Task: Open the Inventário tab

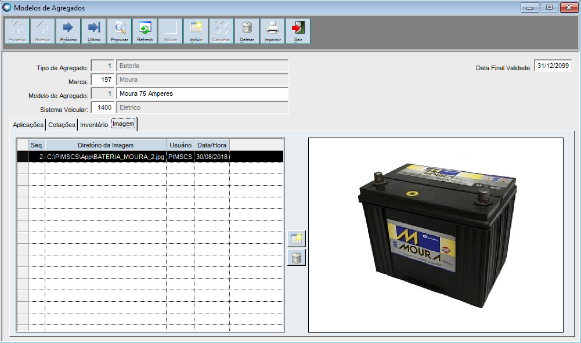Action: click(94, 125)
